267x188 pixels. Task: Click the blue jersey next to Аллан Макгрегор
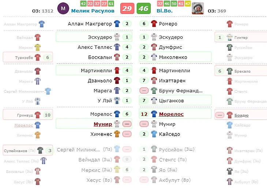[117, 24]
